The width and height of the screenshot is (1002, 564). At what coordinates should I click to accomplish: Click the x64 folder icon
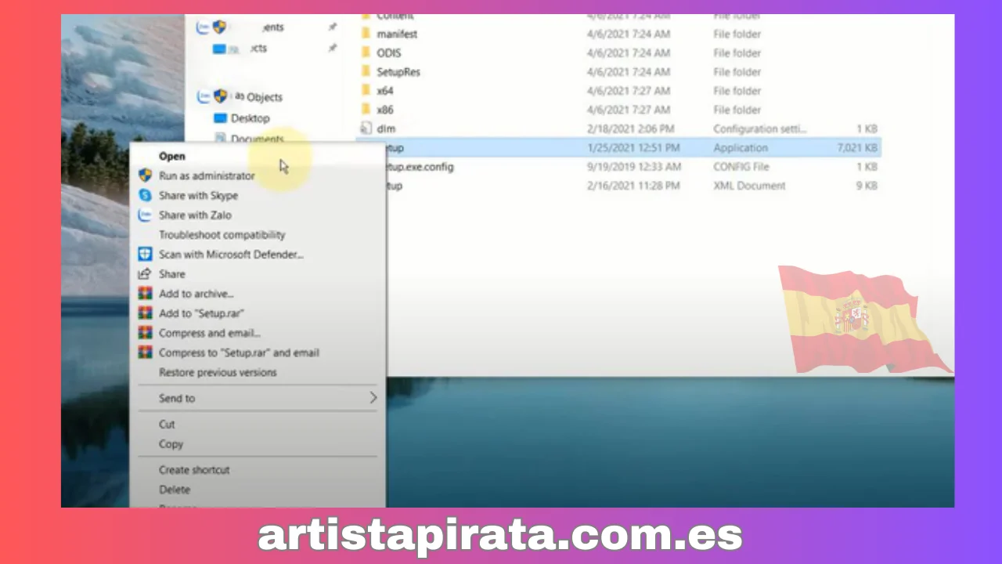pyautogui.click(x=366, y=91)
